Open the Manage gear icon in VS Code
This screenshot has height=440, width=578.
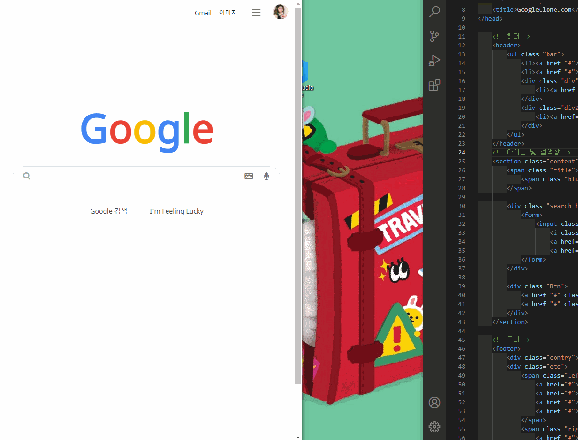[x=434, y=427]
